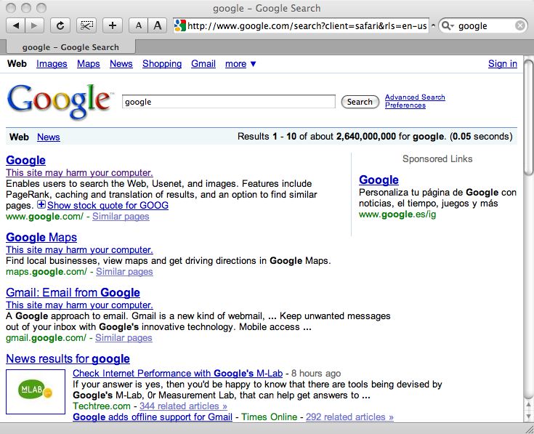Click the SnapBack arrow beside the URL
The image size is (534, 434).
coord(433,25)
